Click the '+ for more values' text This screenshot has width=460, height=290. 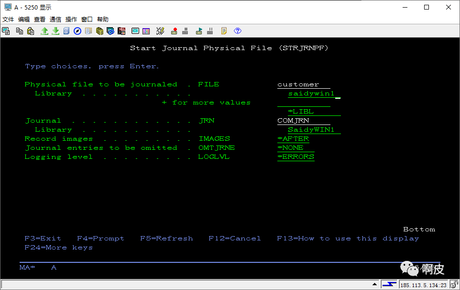[206, 103]
